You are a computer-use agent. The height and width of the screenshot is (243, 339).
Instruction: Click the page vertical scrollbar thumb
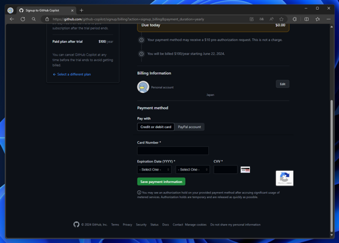[332, 165]
